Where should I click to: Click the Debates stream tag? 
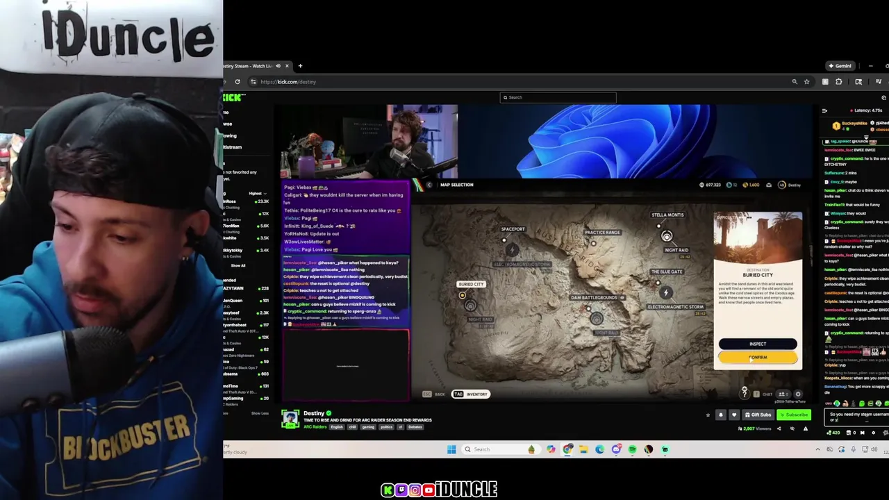coord(415,427)
